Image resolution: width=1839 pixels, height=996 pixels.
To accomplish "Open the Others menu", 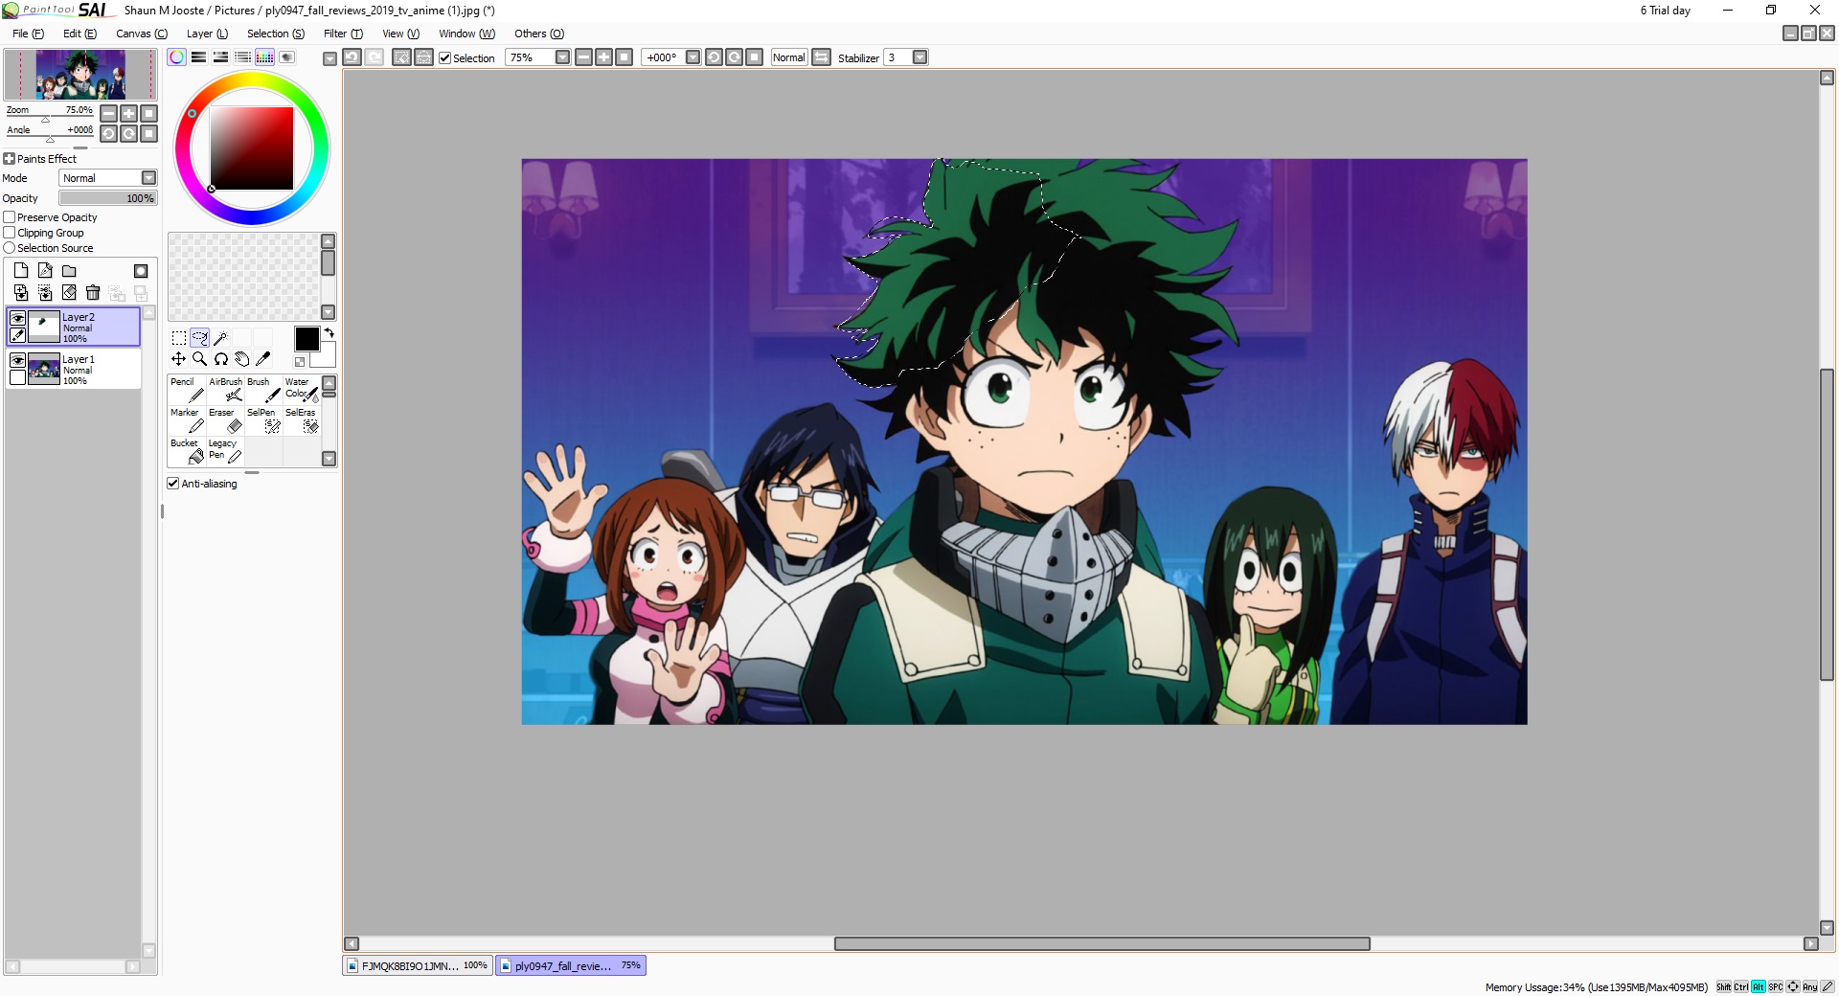I will coord(539,34).
